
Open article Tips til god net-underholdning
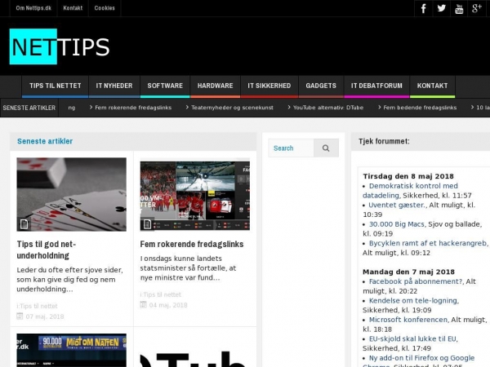47,250
